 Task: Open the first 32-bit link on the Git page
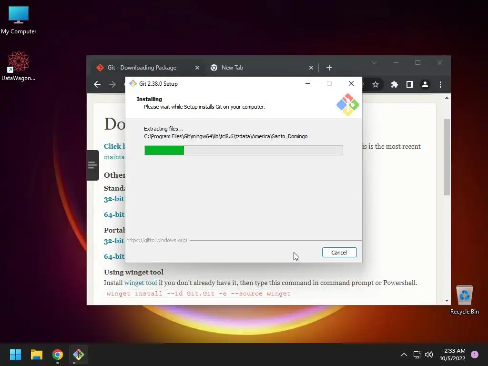tap(114, 199)
